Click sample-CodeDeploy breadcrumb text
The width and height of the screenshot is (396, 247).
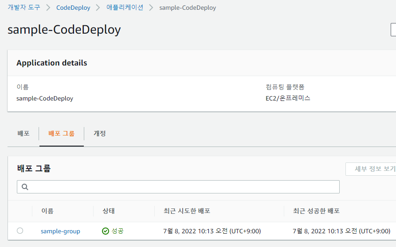[x=188, y=8]
